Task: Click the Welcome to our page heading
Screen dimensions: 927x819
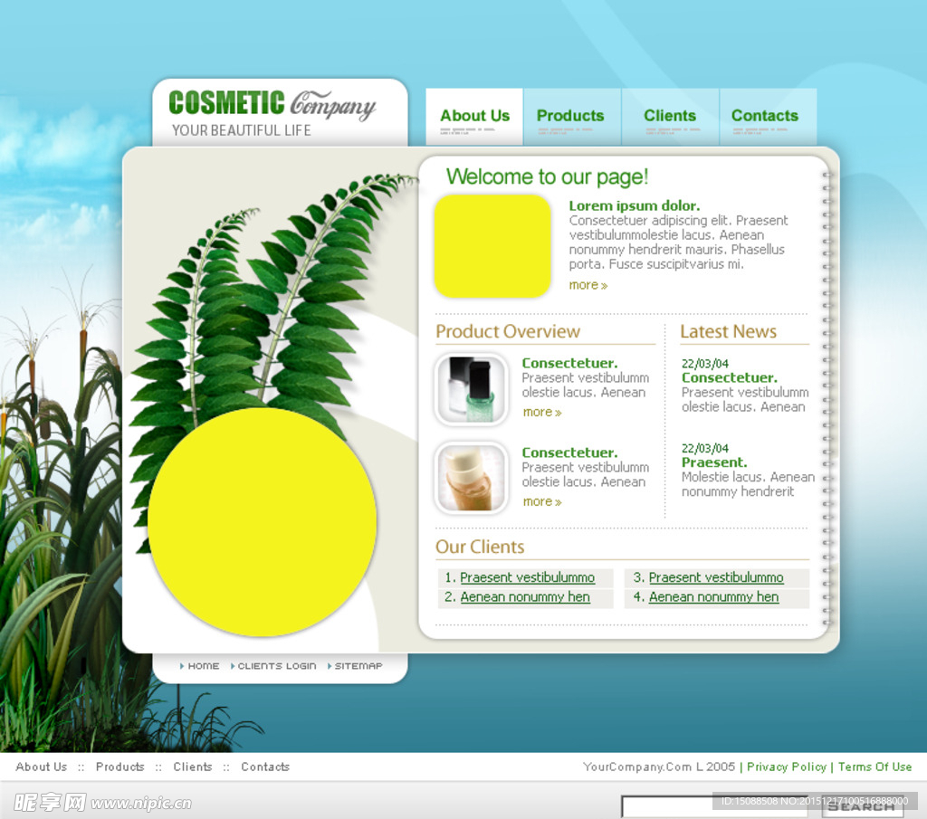Action: click(x=548, y=176)
